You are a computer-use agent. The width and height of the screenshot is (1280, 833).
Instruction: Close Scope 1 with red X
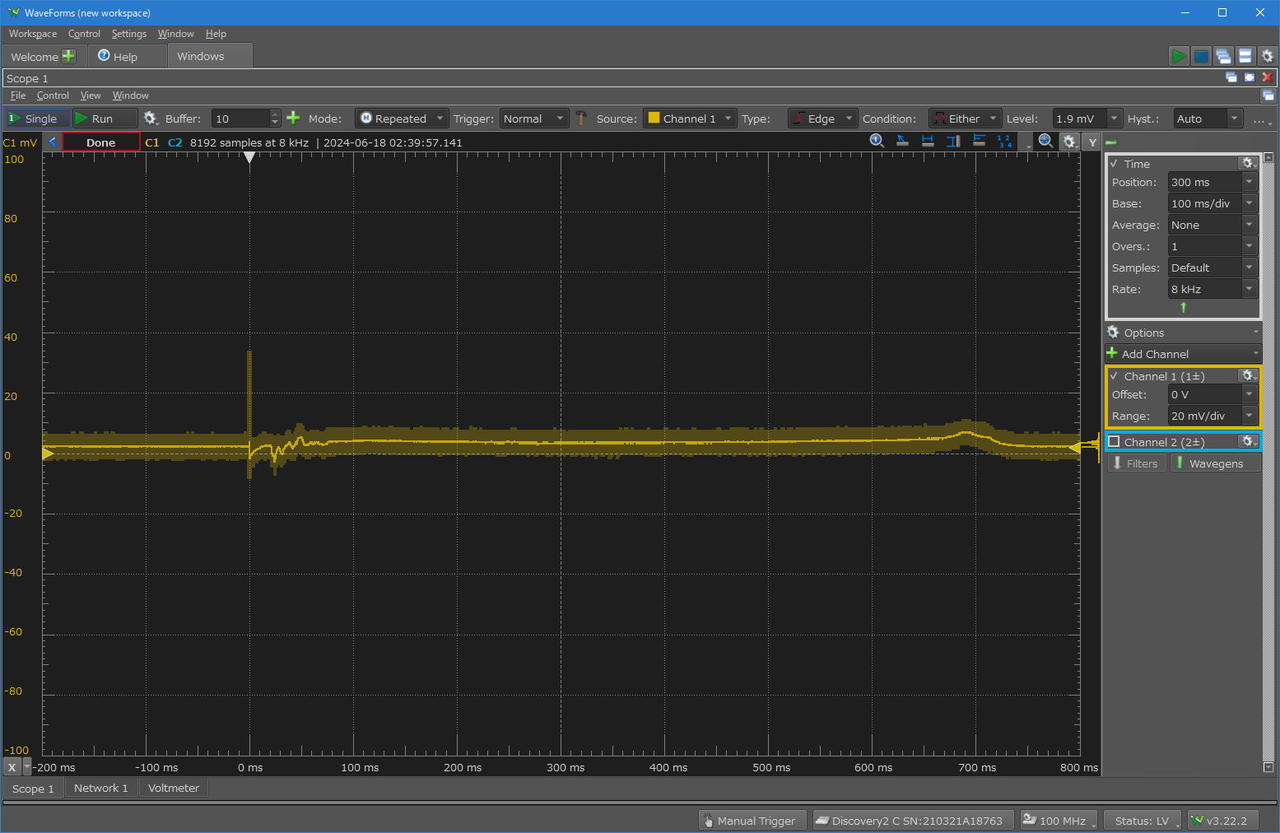click(1268, 77)
